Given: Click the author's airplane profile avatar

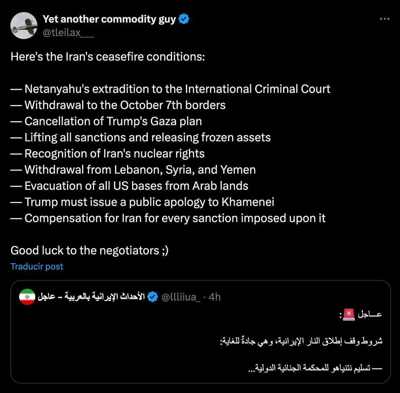Looking at the screenshot, I should point(24,26).
